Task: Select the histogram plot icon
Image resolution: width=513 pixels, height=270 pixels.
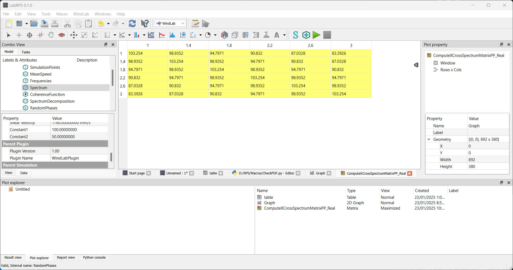Action: click(172, 35)
